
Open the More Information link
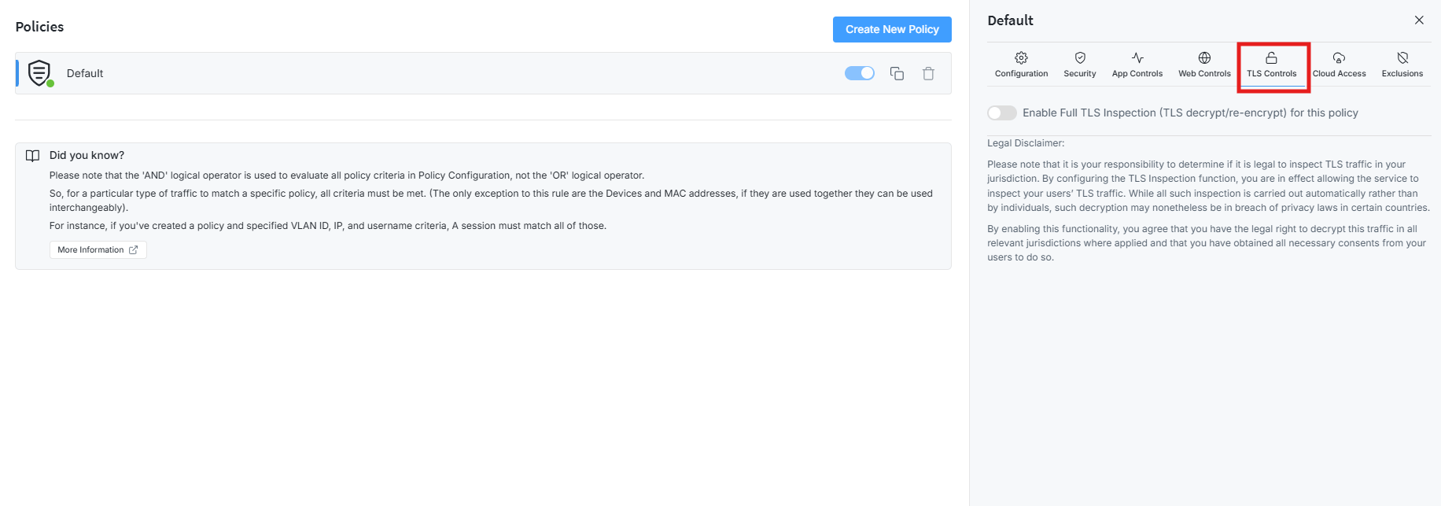pos(98,249)
